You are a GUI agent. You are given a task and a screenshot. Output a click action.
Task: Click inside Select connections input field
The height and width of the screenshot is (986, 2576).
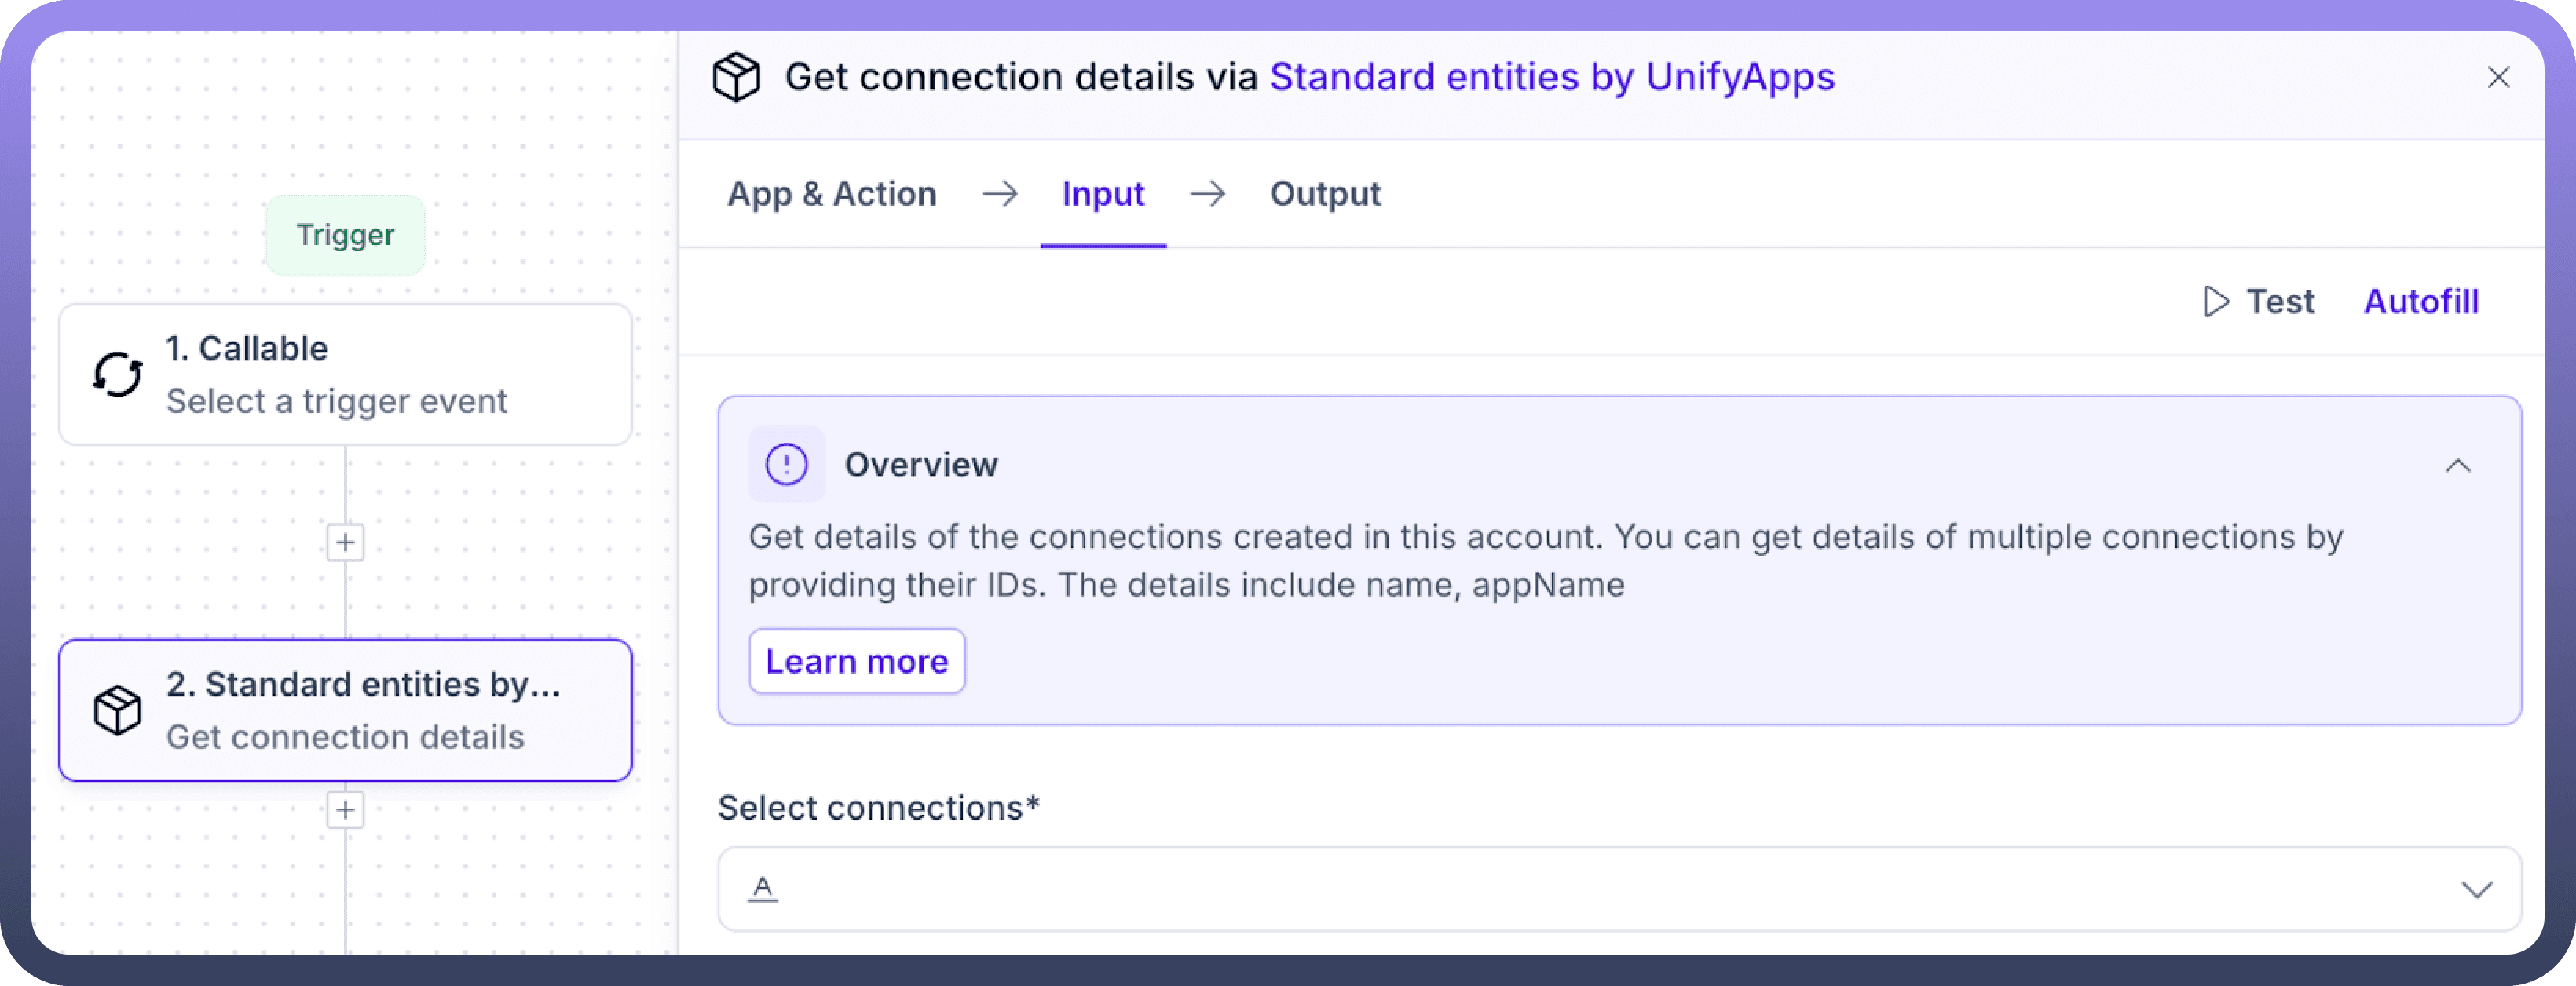(1600, 889)
